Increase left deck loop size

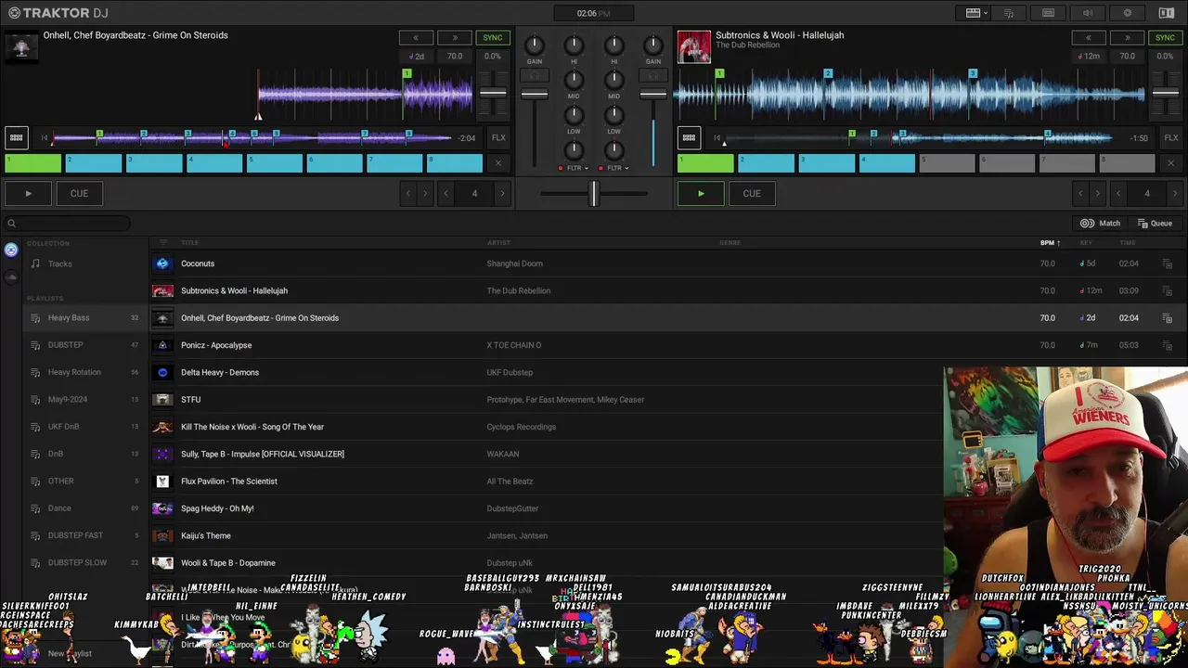[x=502, y=194]
